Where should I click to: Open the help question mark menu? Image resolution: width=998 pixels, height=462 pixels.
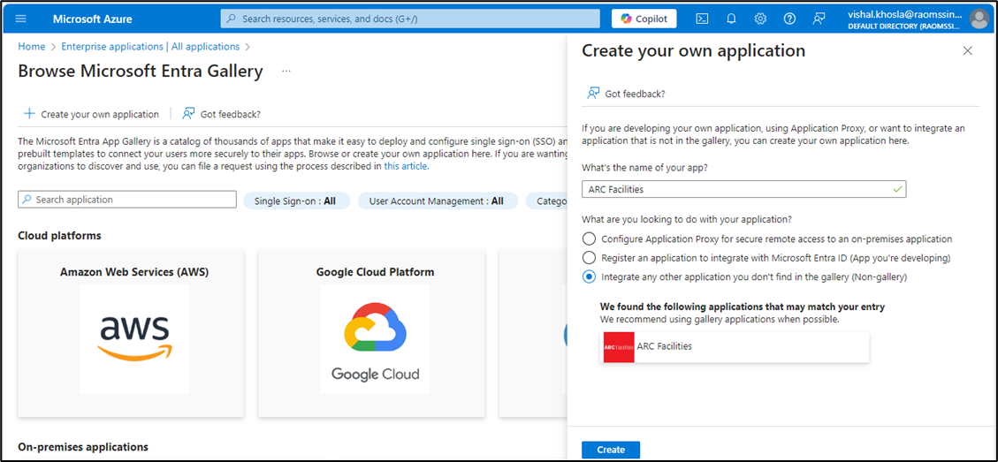pyautogui.click(x=790, y=19)
